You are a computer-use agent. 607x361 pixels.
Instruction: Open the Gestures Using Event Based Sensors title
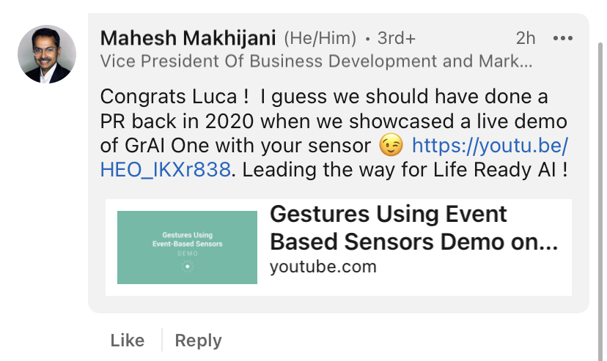point(413,228)
